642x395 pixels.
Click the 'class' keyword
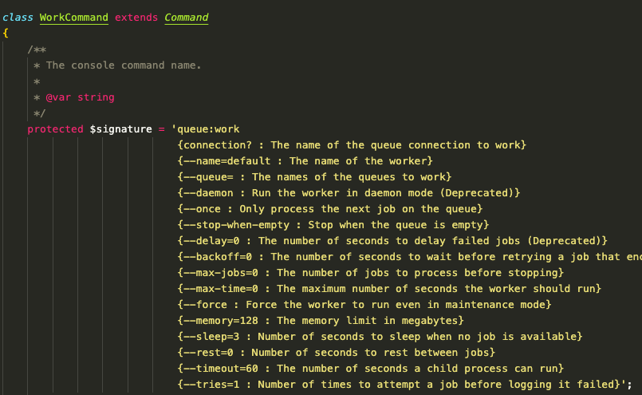coord(16,18)
